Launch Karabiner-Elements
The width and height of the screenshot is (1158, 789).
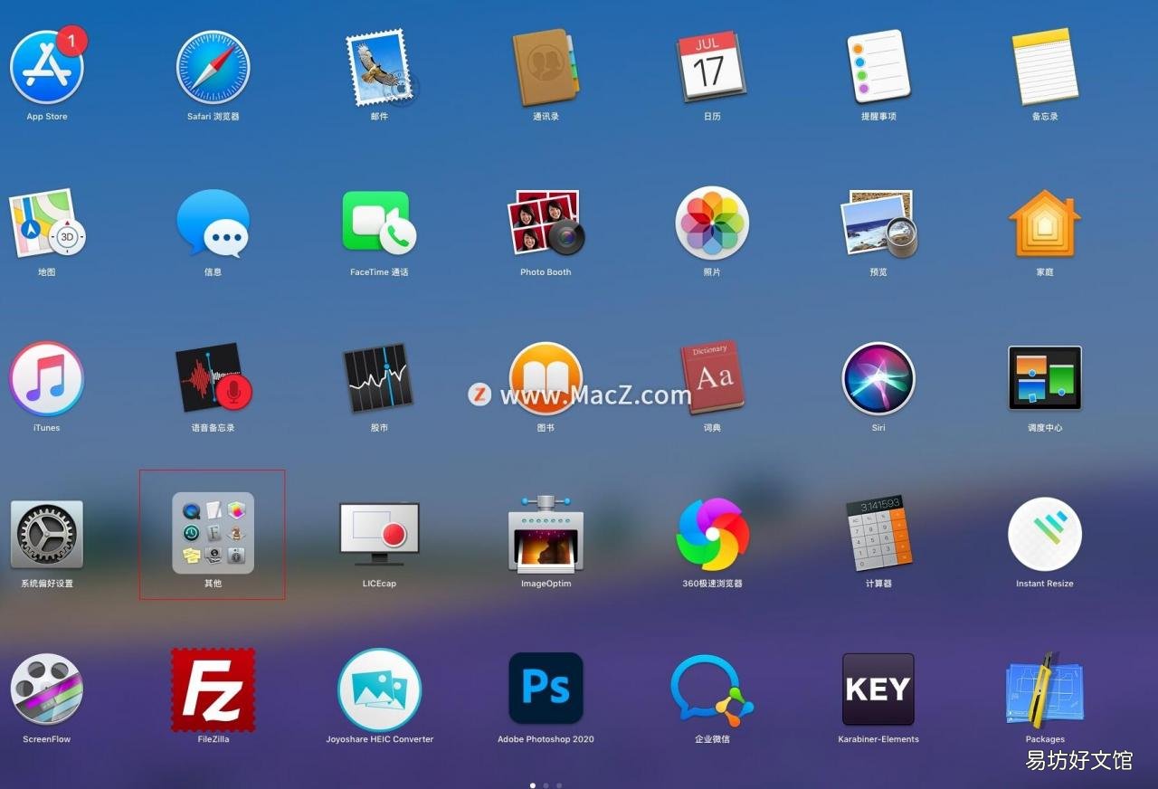click(878, 689)
